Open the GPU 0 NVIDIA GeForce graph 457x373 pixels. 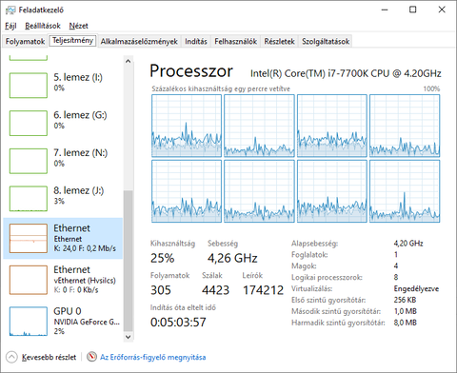29,321
